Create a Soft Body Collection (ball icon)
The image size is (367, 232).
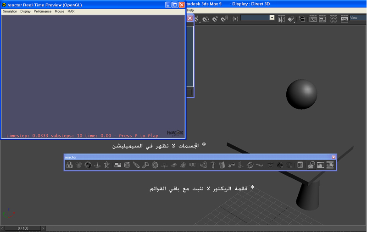88,165
